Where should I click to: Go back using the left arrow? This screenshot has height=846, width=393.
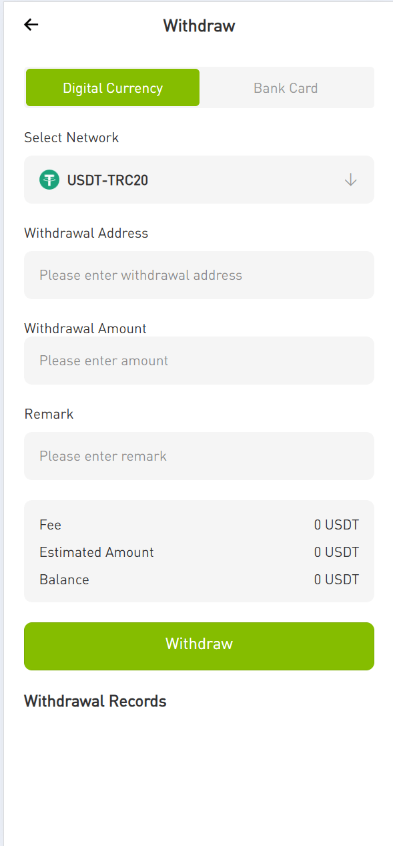tap(31, 25)
